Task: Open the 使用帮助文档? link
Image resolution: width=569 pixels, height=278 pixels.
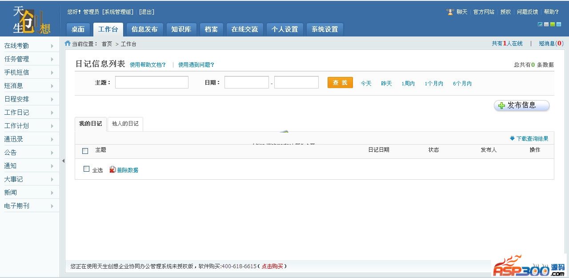Action: 148,65
